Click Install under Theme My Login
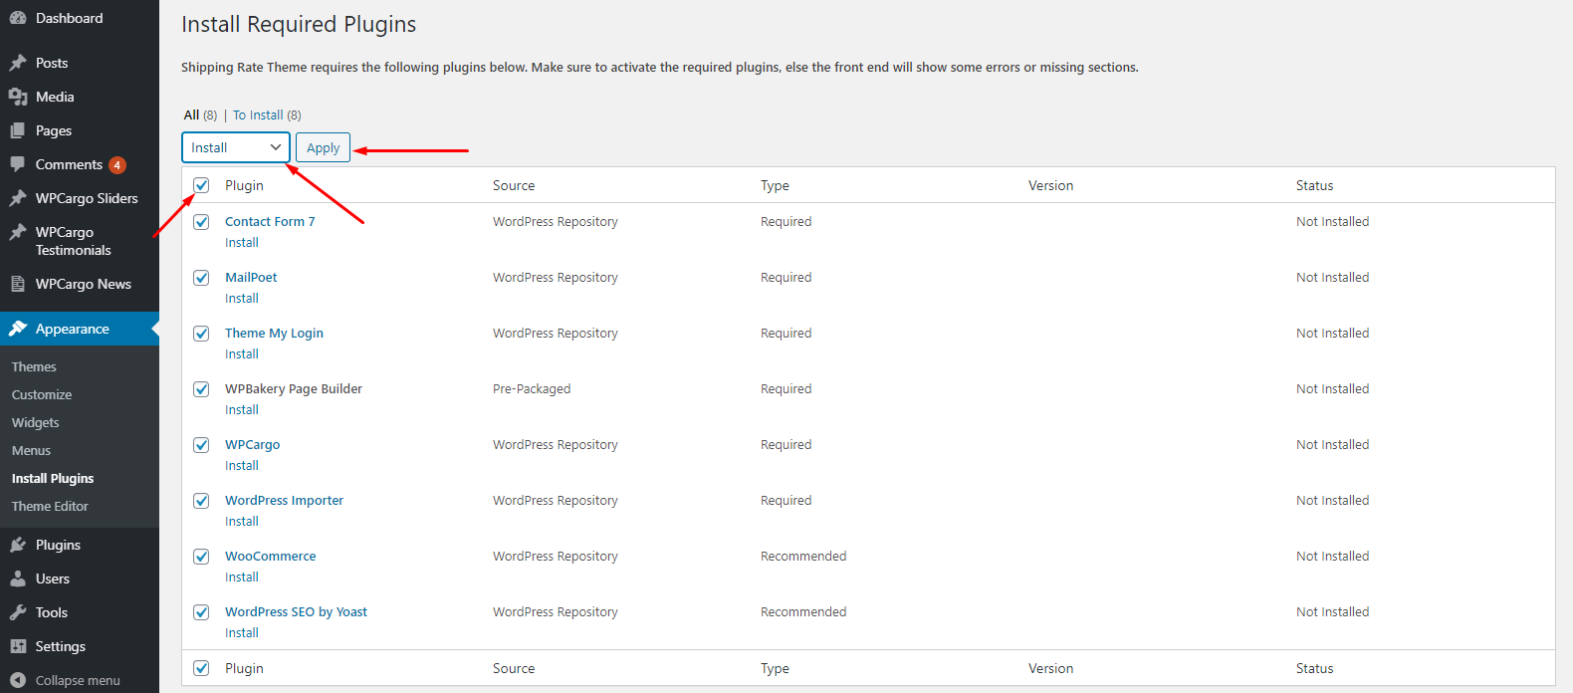 pyautogui.click(x=242, y=353)
